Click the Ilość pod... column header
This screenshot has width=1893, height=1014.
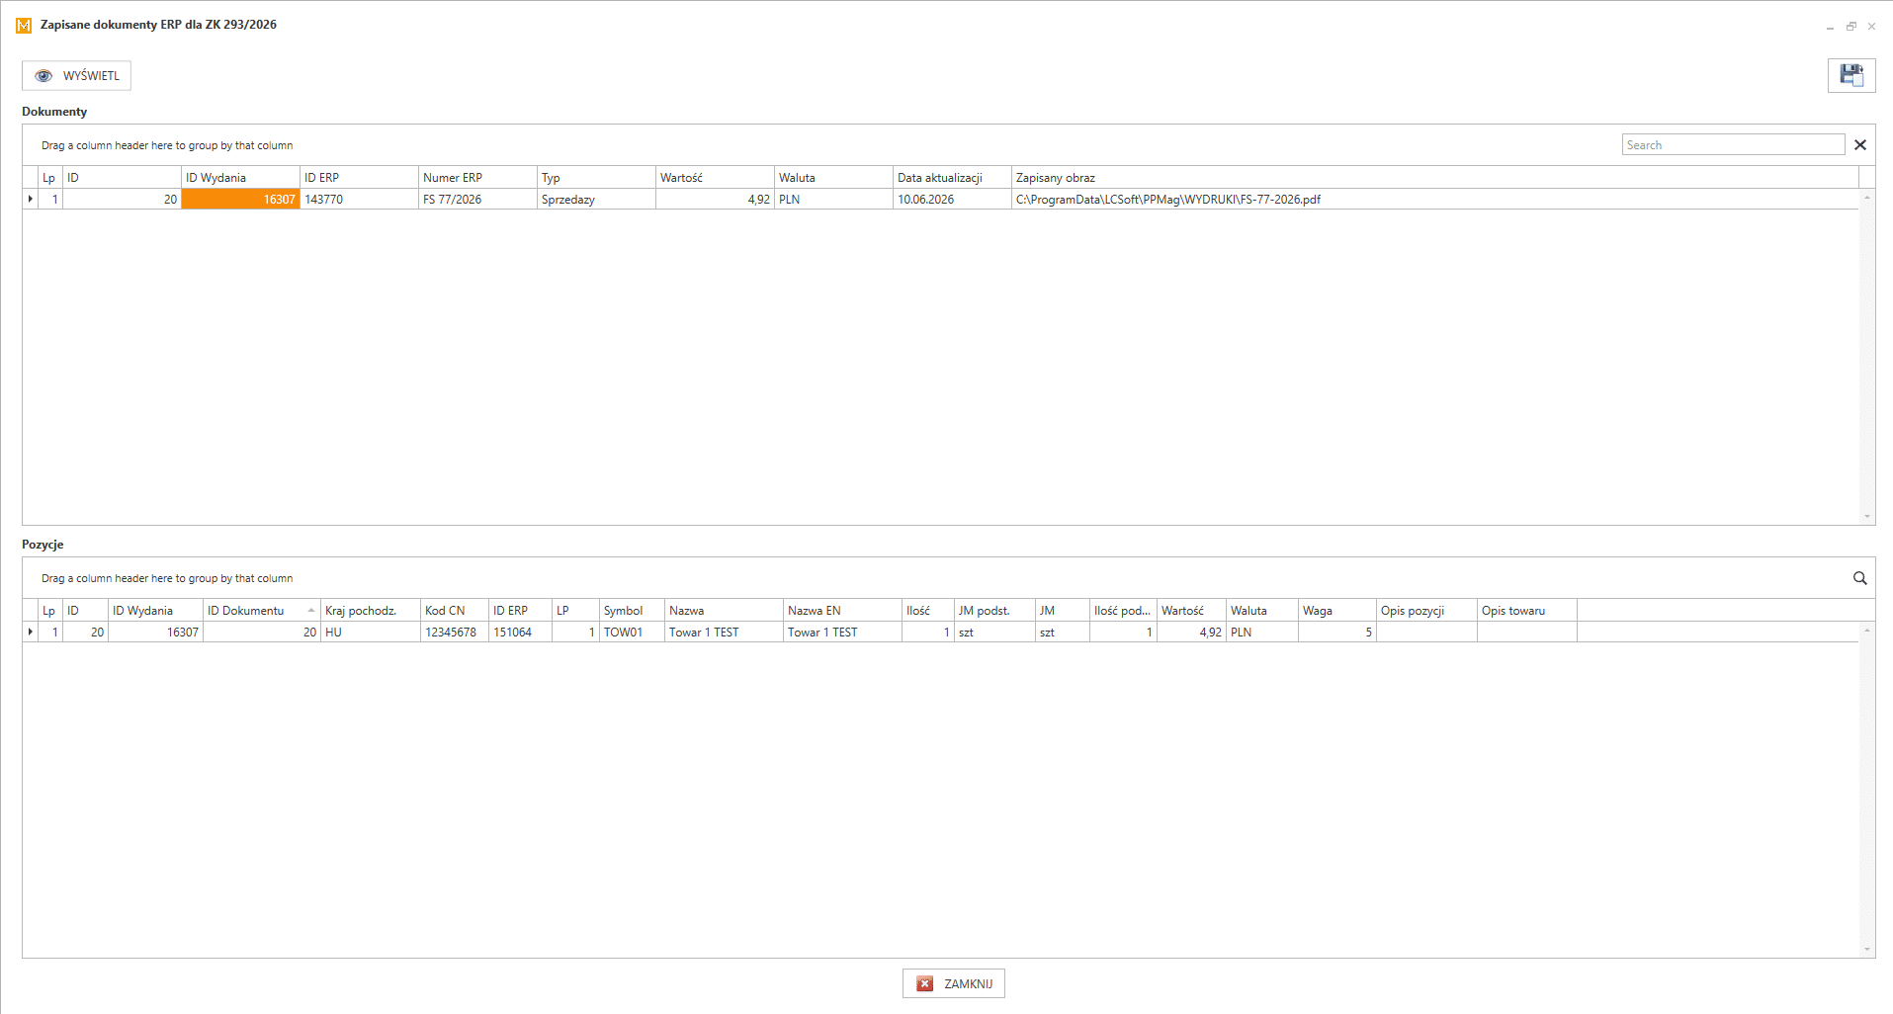1123,611
